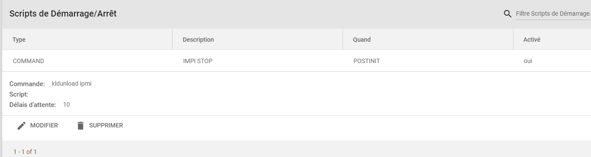The width and height of the screenshot is (591, 157).
Task: Click the Script label in details
Action: point(19,94)
